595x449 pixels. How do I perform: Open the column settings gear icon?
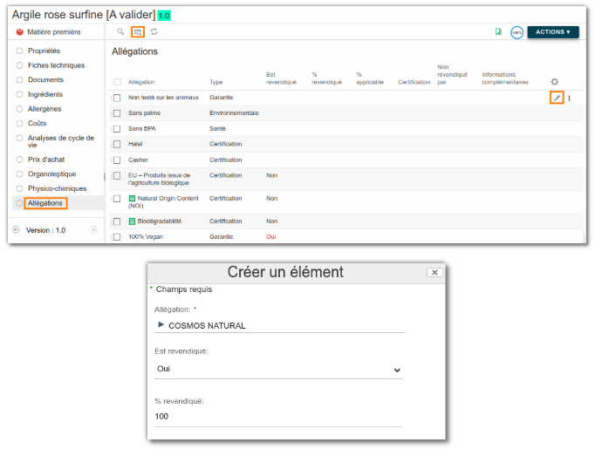554,82
